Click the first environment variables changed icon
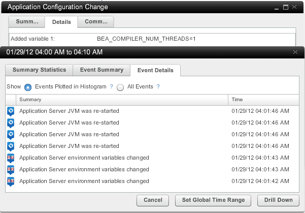Screen dimensions: 305x213 point(11,158)
